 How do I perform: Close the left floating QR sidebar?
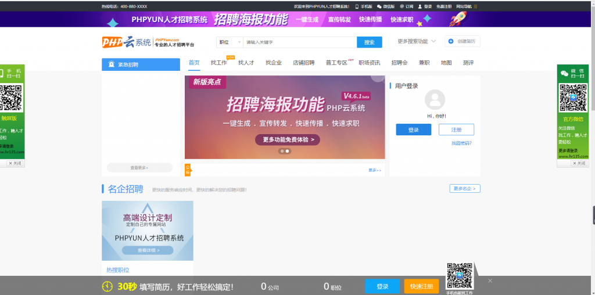15,163
